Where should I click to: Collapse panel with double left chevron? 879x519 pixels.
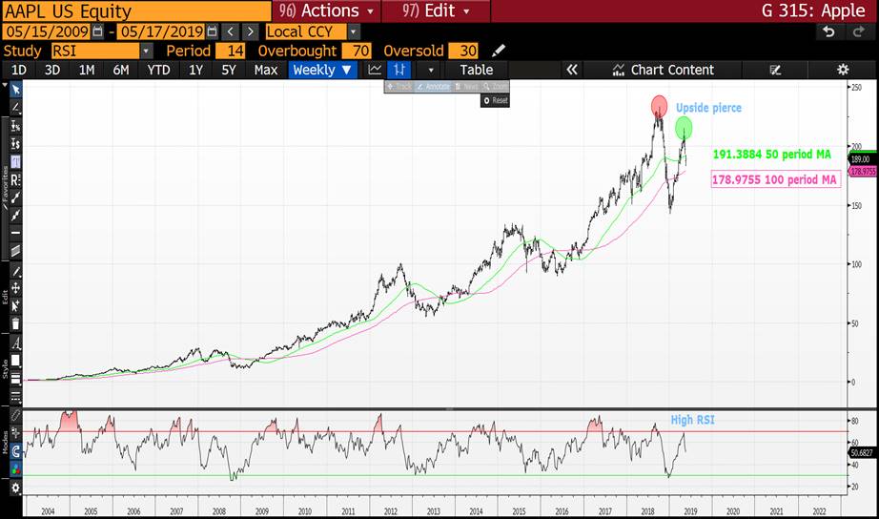[571, 70]
